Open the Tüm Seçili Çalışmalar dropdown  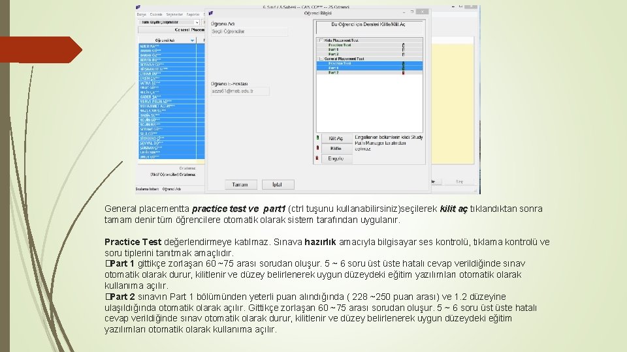pos(169,22)
